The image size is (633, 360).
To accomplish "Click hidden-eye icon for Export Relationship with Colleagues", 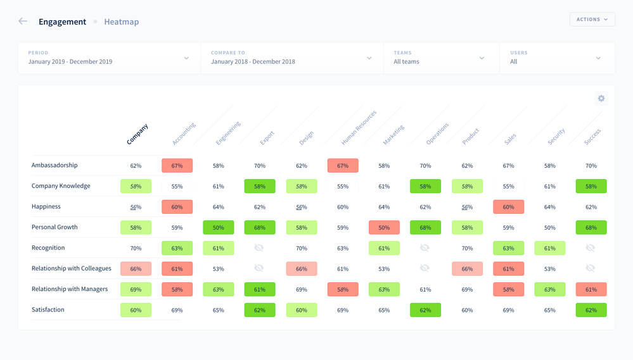I will coord(259,268).
